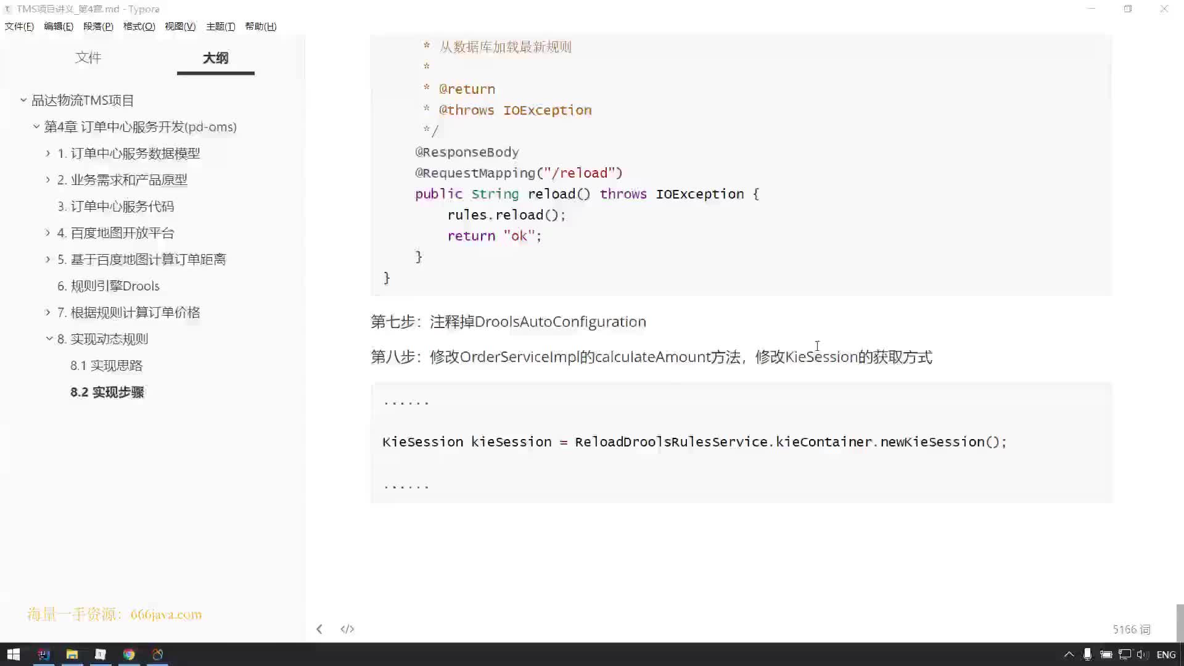Jump to 6. 规则引擎Drools heading
The image size is (1184, 666).
click(x=109, y=286)
